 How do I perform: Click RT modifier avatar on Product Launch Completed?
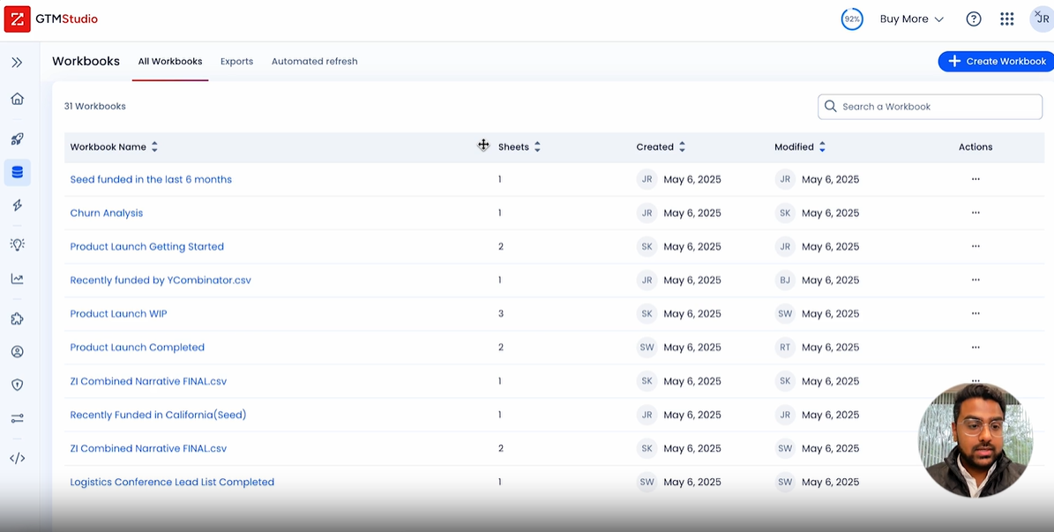[x=784, y=347]
